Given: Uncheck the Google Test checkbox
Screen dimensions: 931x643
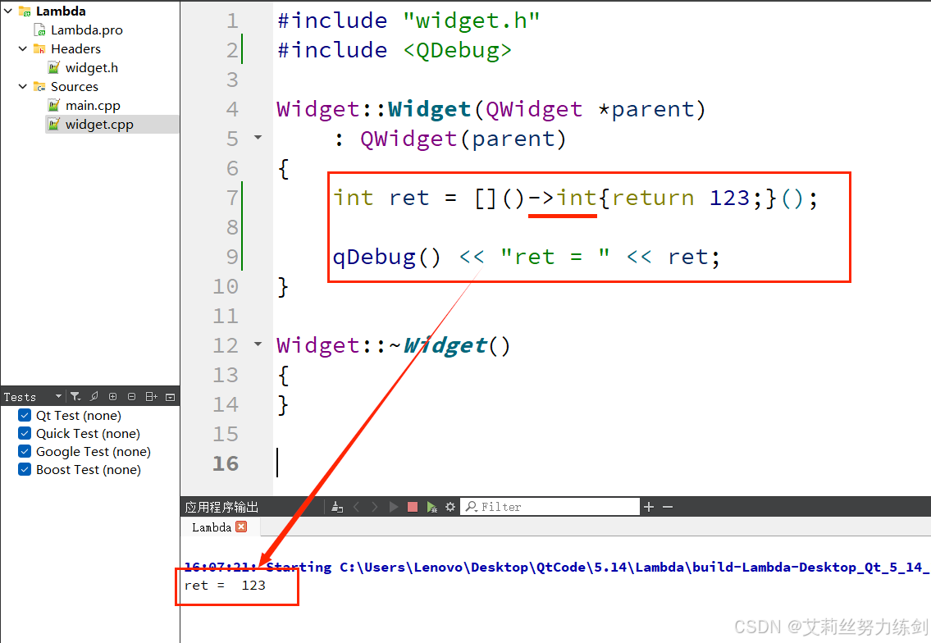Looking at the screenshot, I should click(25, 451).
